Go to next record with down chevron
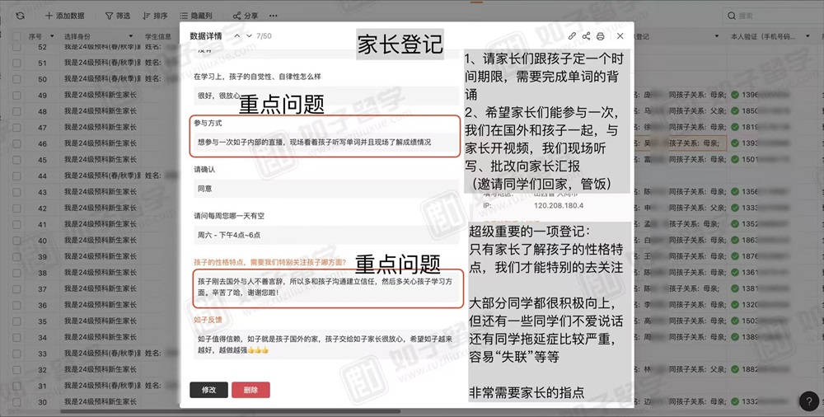The width and height of the screenshot is (824, 417). (249, 35)
